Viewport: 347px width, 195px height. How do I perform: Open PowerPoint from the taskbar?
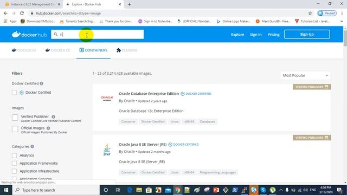click(216, 190)
